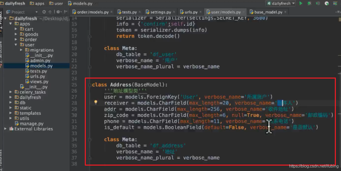Collapse the user folder
Viewport: 341px width, 171px height.
point(16,45)
